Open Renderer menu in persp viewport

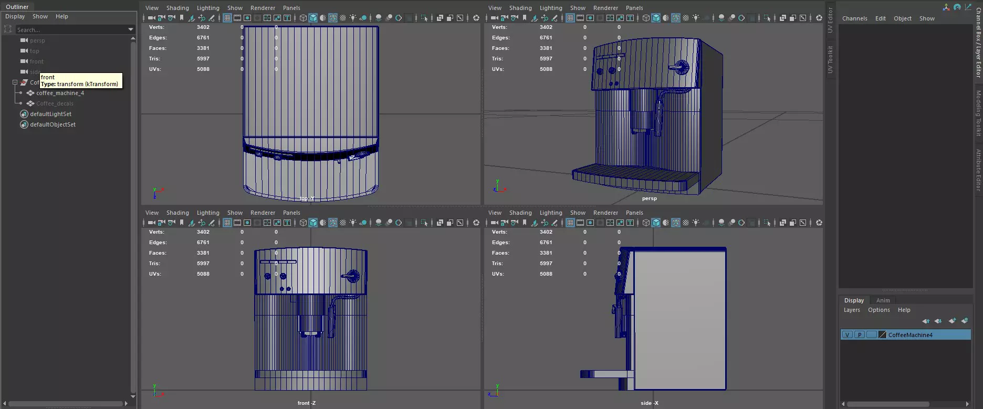pyautogui.click(x=605, y=8)
